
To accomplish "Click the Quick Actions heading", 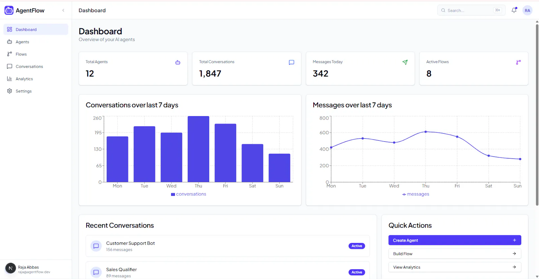I will point(410,226).
